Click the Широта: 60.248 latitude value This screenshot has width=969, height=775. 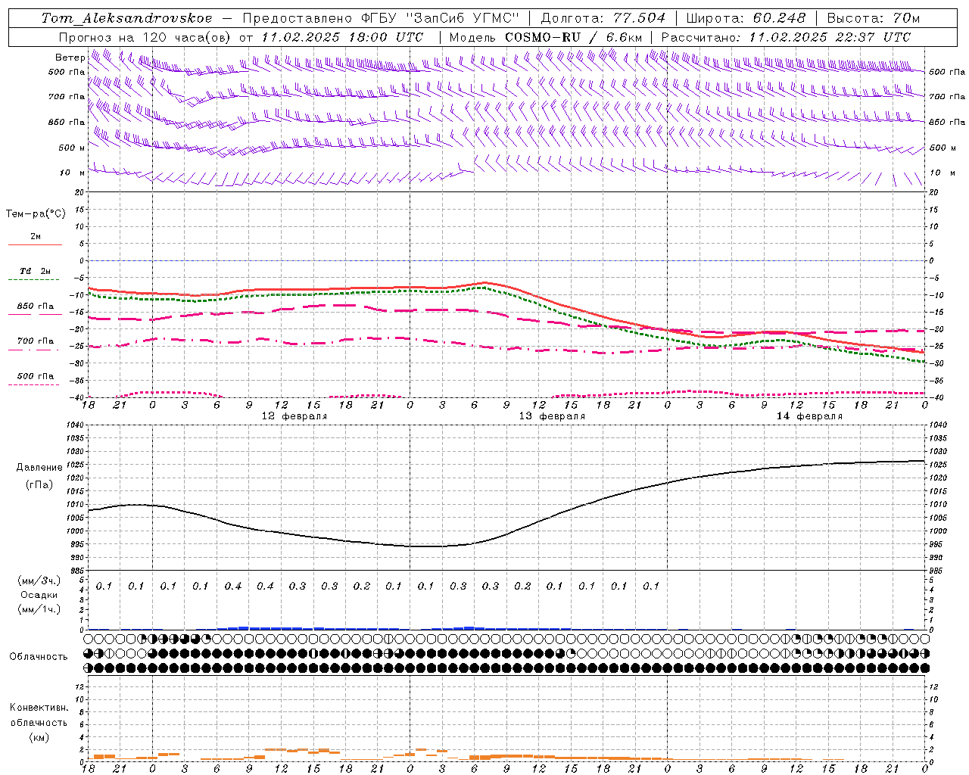click(x=746, y=18)
